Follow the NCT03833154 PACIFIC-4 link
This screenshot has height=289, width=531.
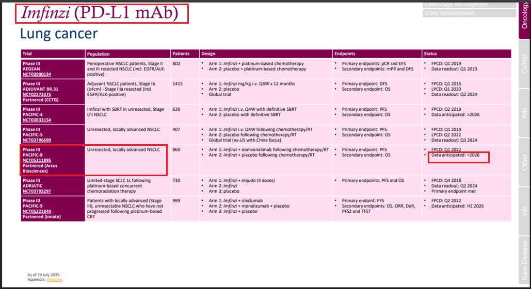coord(37,120)
